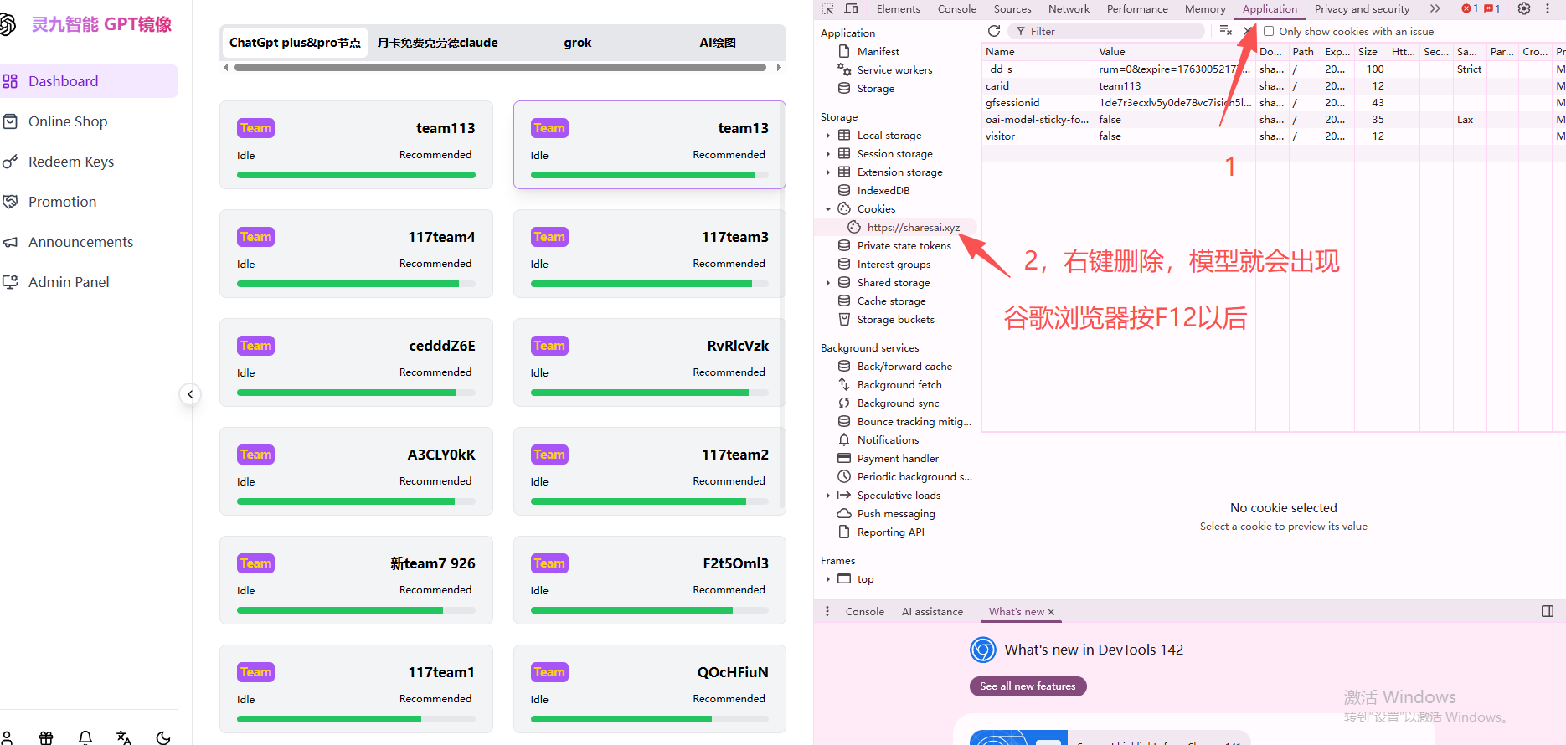This screenshot has width=1566, height=745.
Task: Select the QOcHFiuN card
Action: point(650,689)
